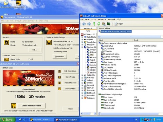Click the icon beside ResultBrowser button
Viewport: 163px width, 122px height.
click(x=59, y=83)
